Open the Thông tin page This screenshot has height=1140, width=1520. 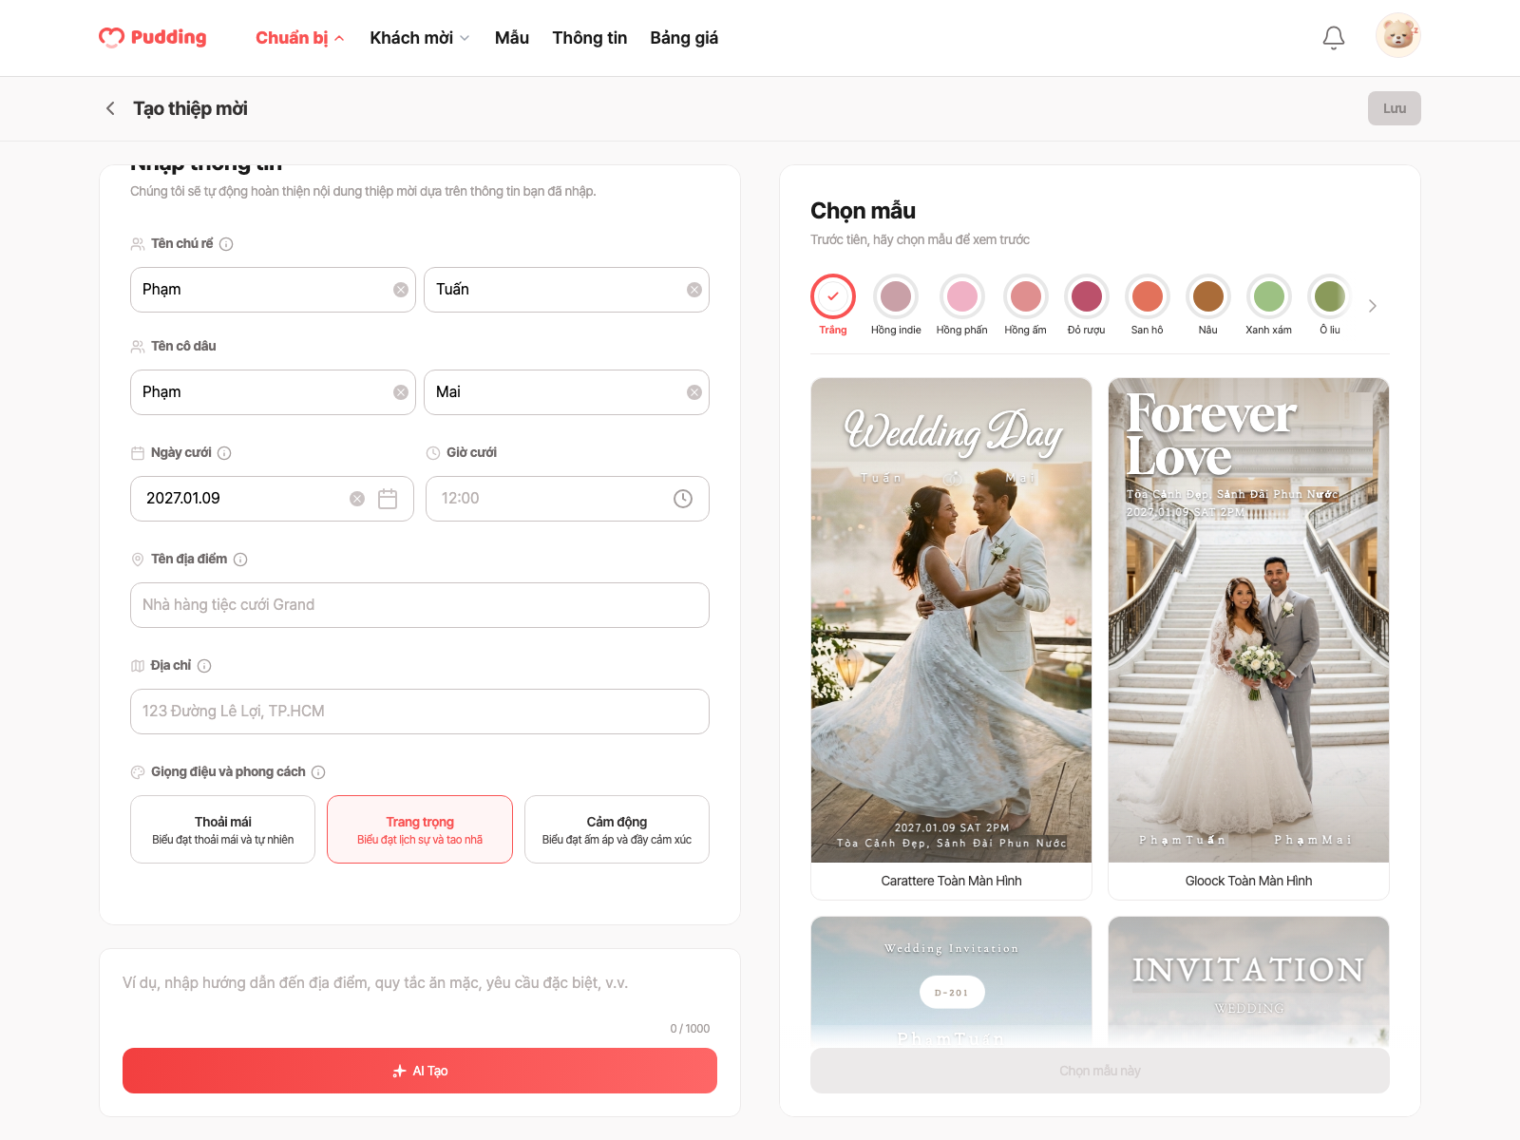click(590, 38)
